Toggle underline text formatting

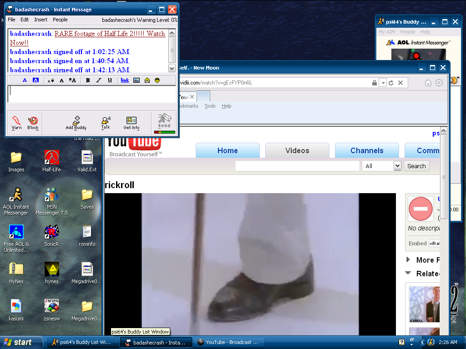coord(110,80)
